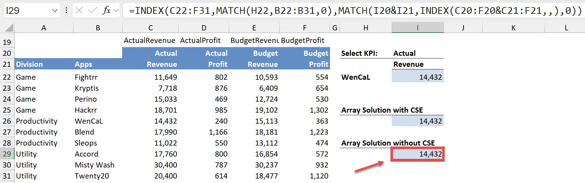Screen dimensions: 585x183
Task: Click the red-outlined 14,432 result cell
Action: (x=417, y=154)
